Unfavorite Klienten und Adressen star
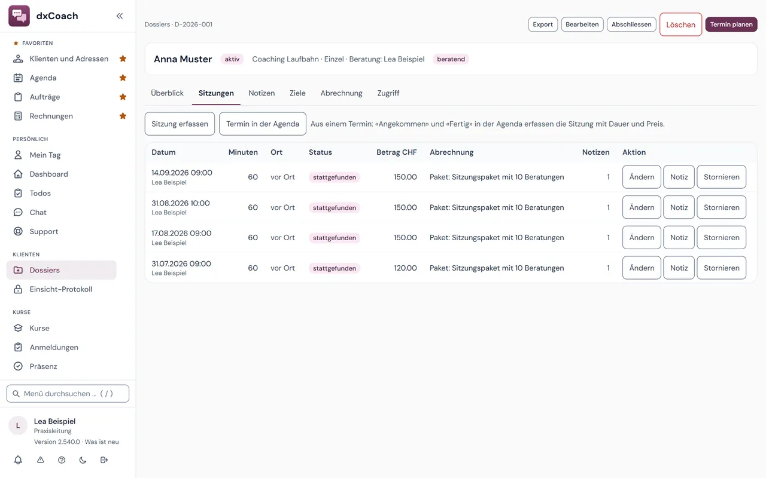 pyautogui.click(x=123, y=59)
